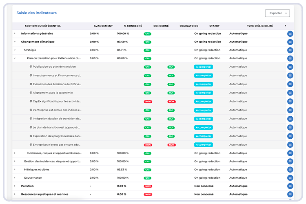Expand the Informations générales section
Viewport: 306px width, 204px height.
[x=15, y=33]
